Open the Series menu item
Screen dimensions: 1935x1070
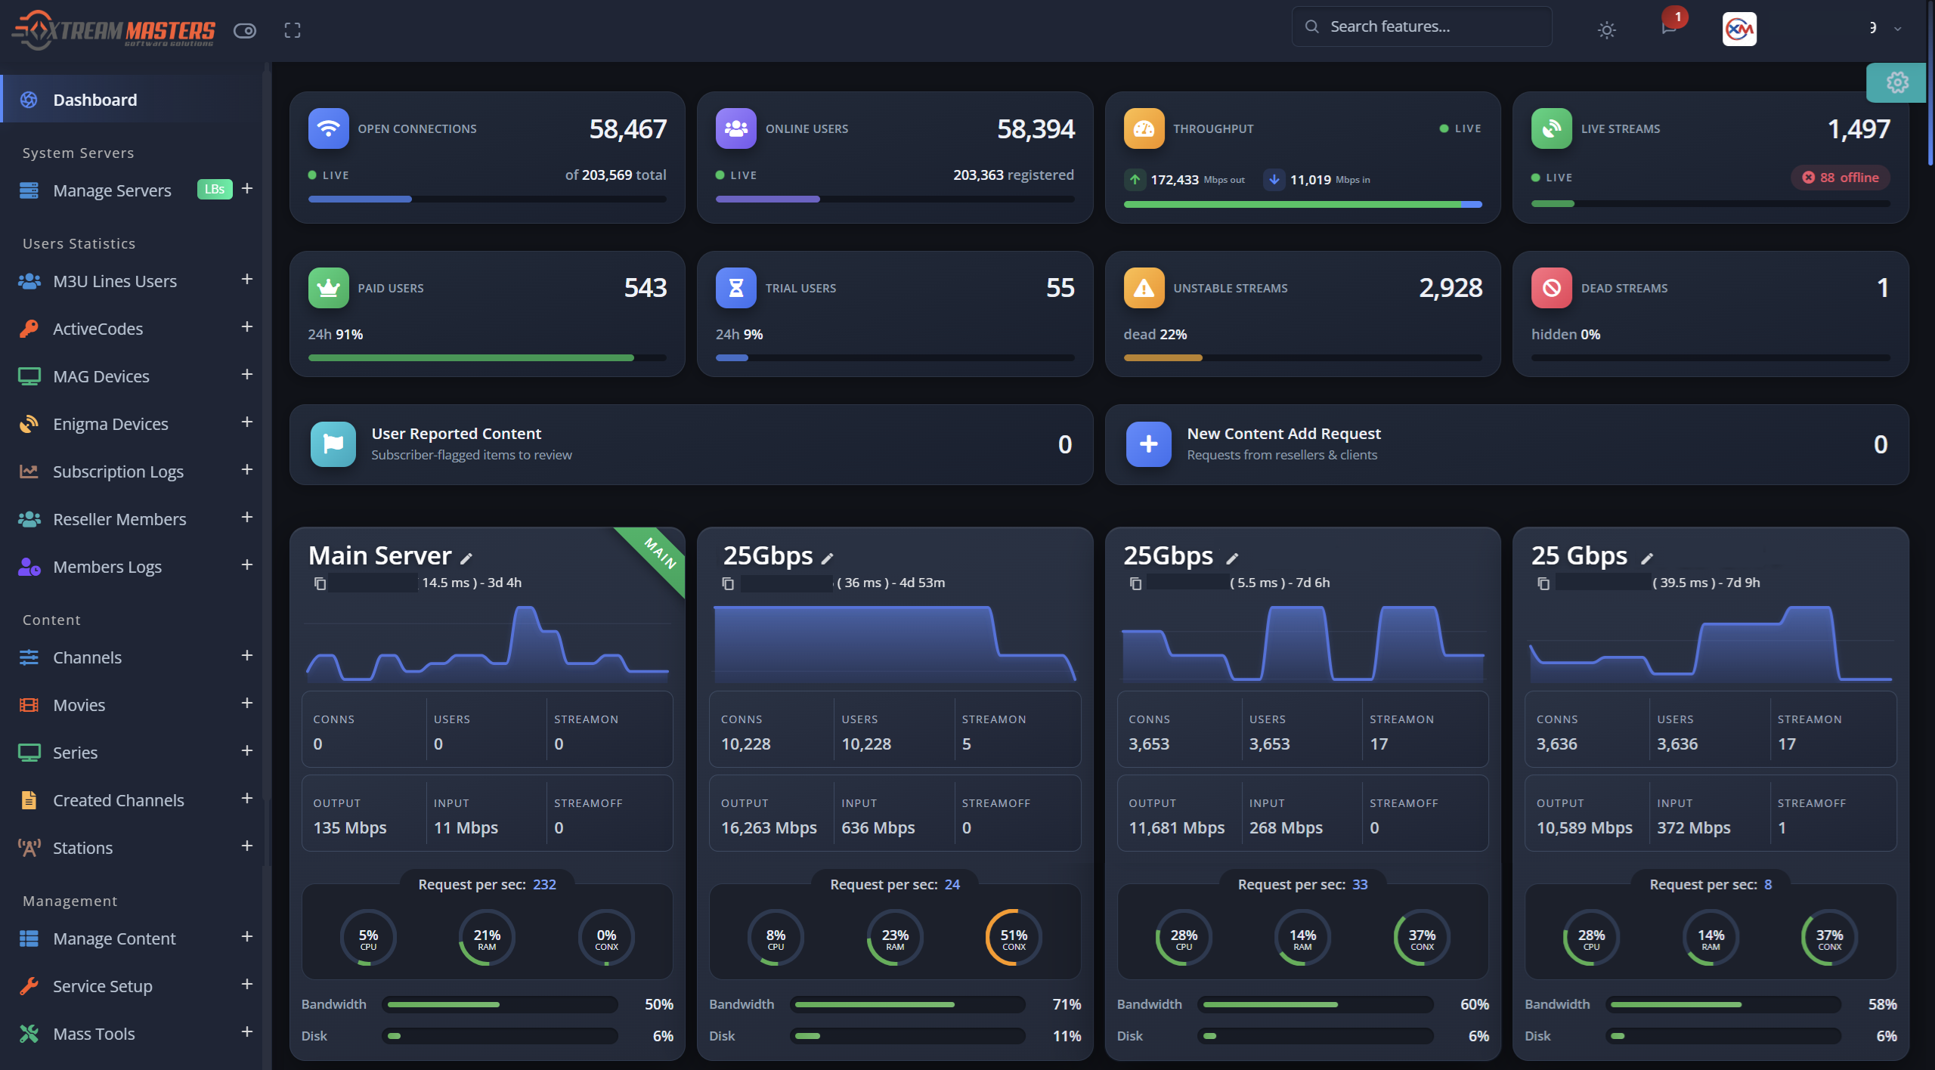(132, 753)
